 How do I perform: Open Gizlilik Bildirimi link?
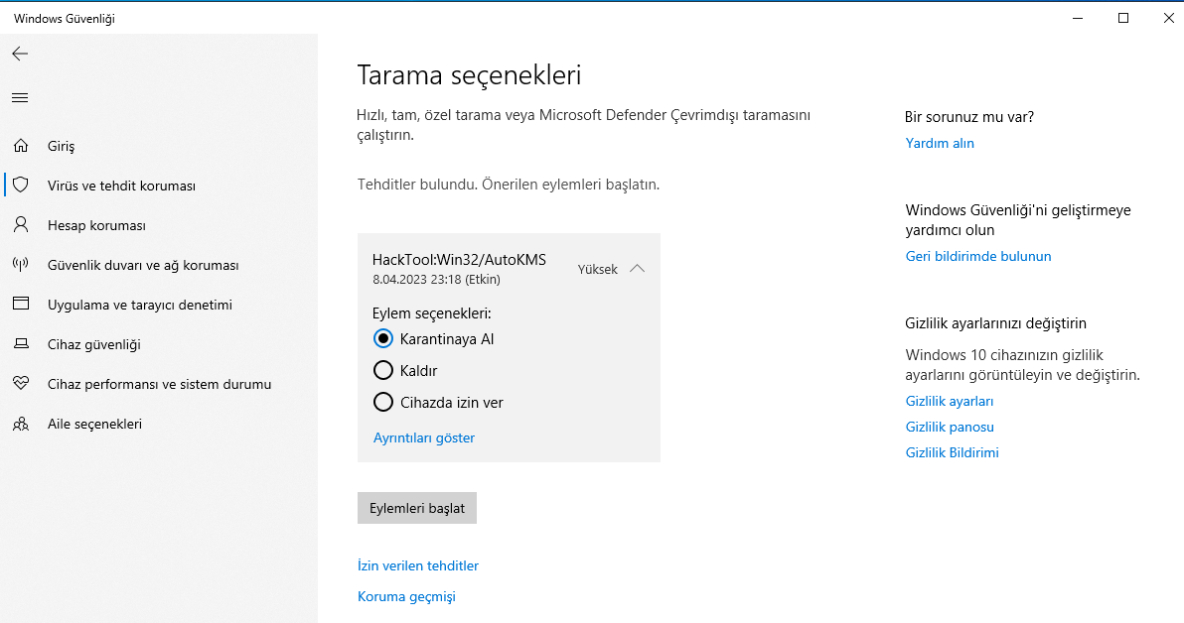(x=952, y=452)
